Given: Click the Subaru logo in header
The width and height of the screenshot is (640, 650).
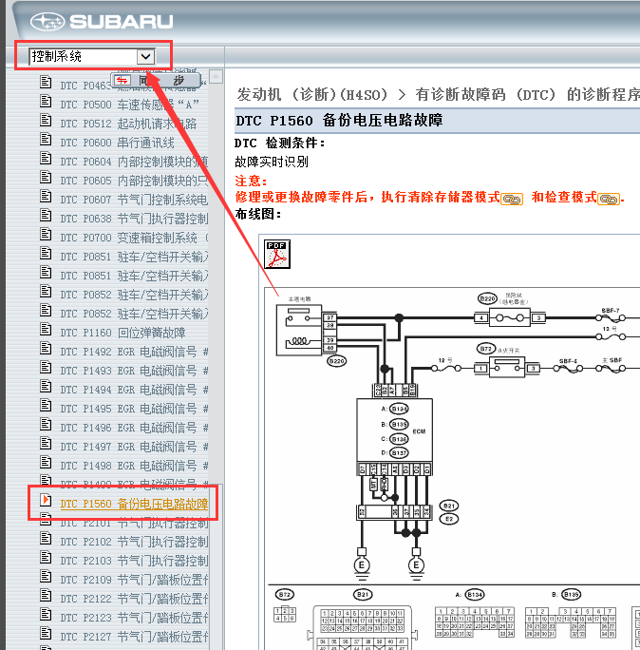Looking at the screenshot, I should click(102, 22).
